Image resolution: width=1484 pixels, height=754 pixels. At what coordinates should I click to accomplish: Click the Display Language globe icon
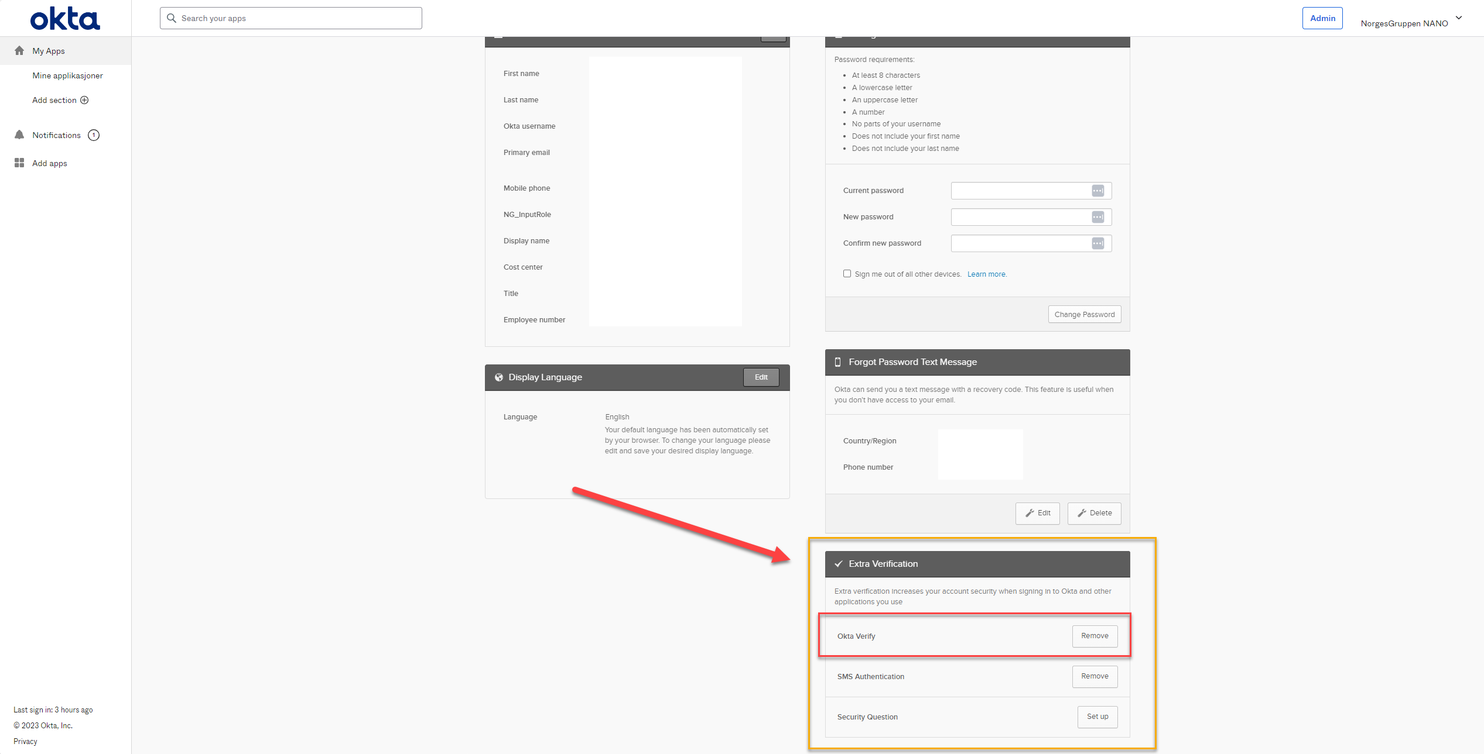(499, 377)
